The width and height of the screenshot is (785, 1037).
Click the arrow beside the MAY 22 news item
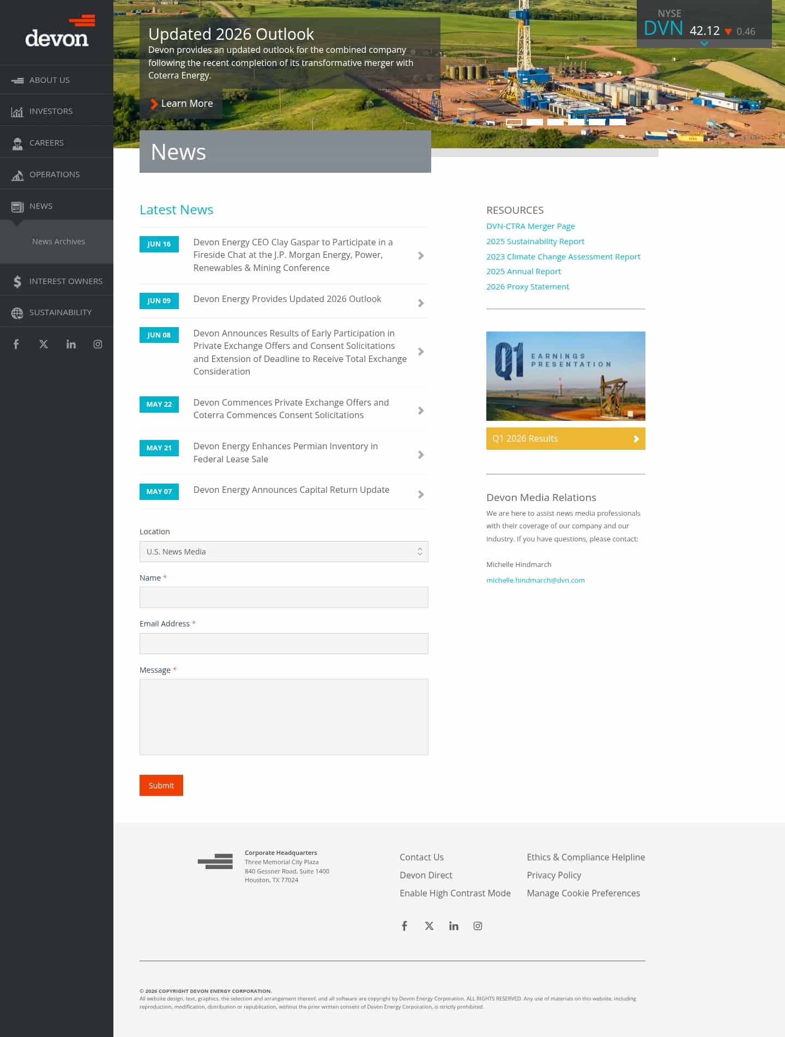click(421, 411)
